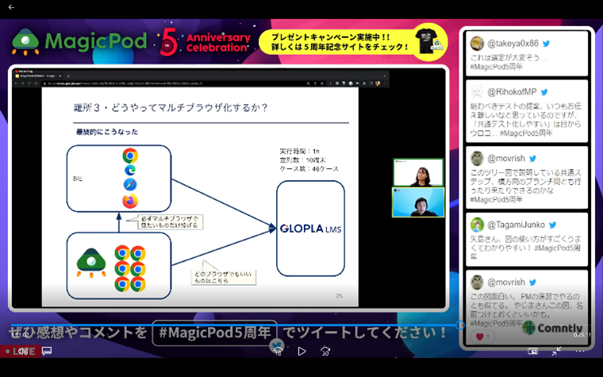Click Twitter bird beside @takeya0x86
The image size is (603, 377).
point(546,44)
